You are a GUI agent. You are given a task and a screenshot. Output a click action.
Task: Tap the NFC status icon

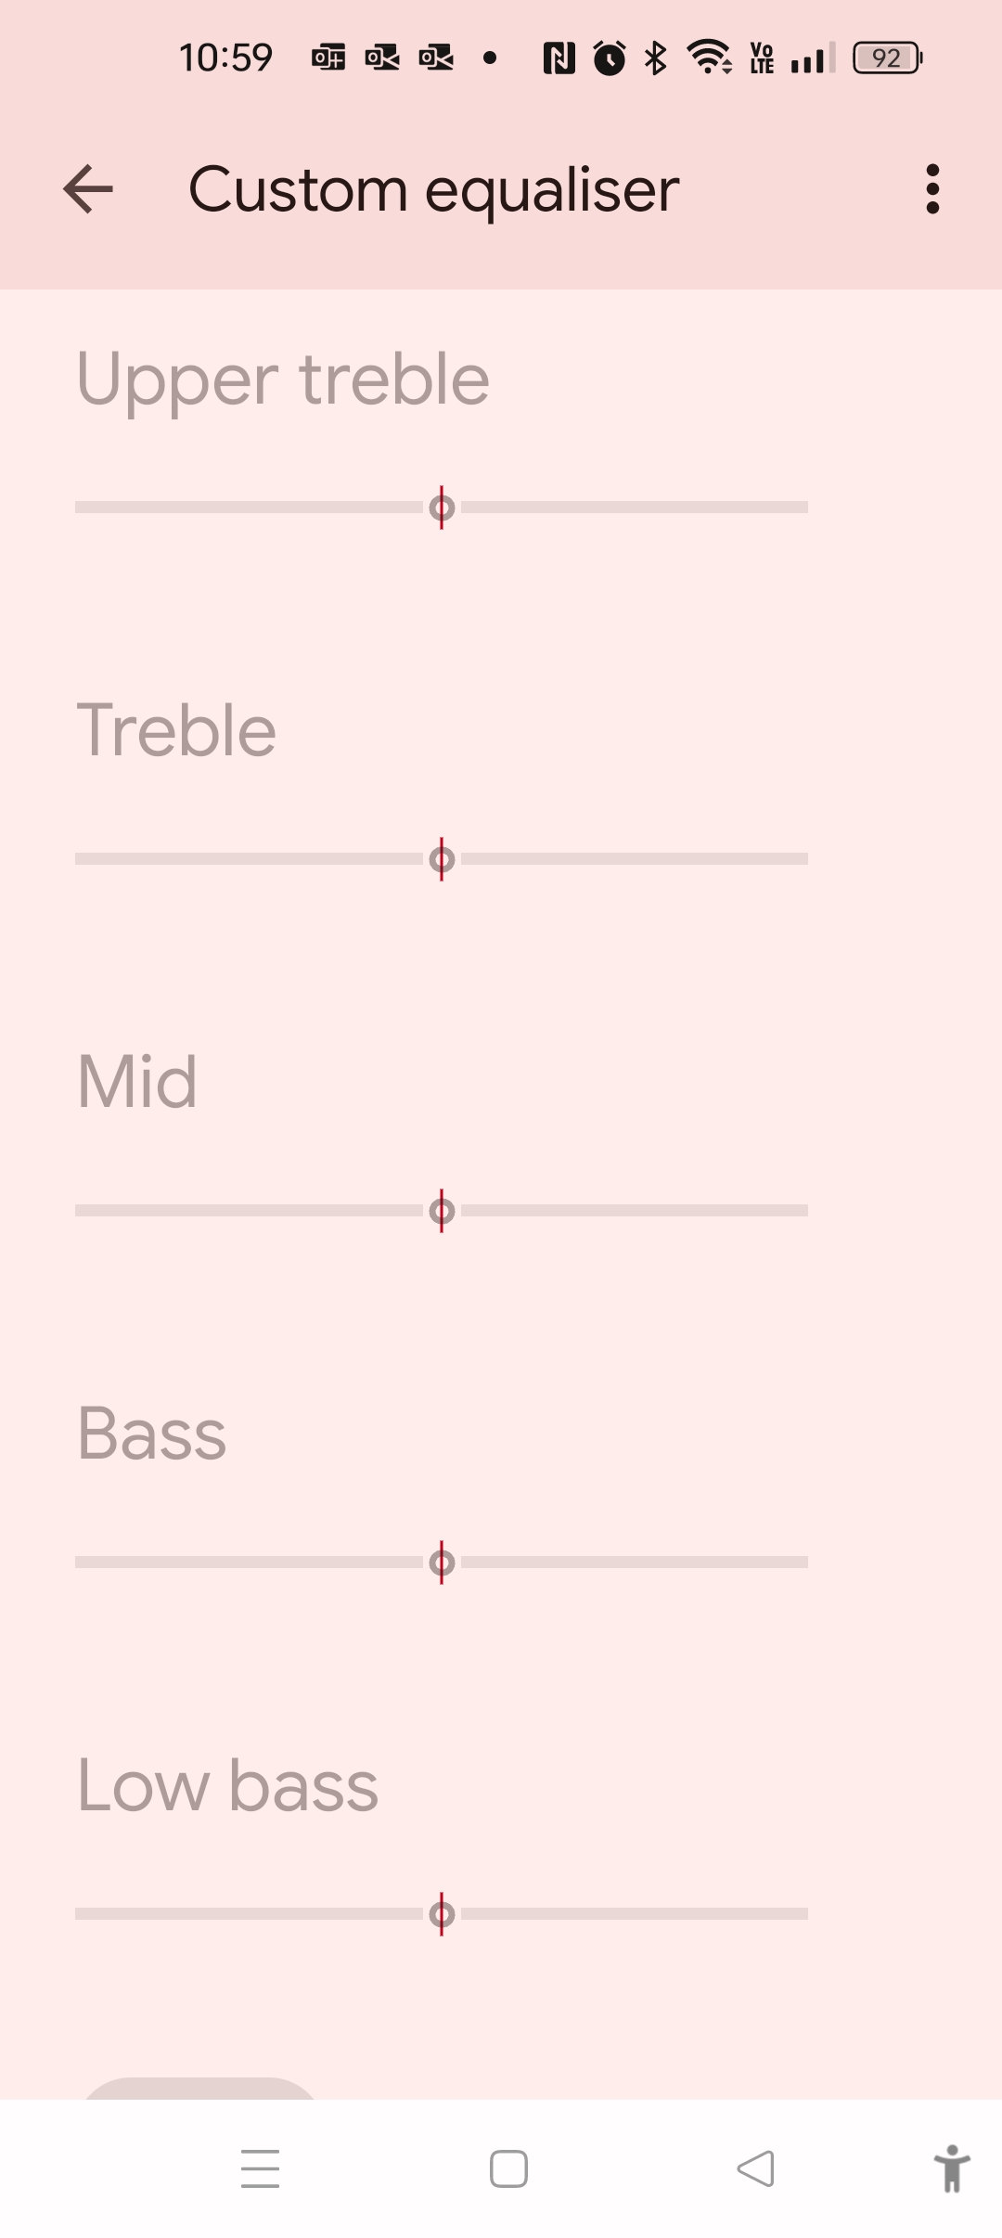tap(559, 58)
